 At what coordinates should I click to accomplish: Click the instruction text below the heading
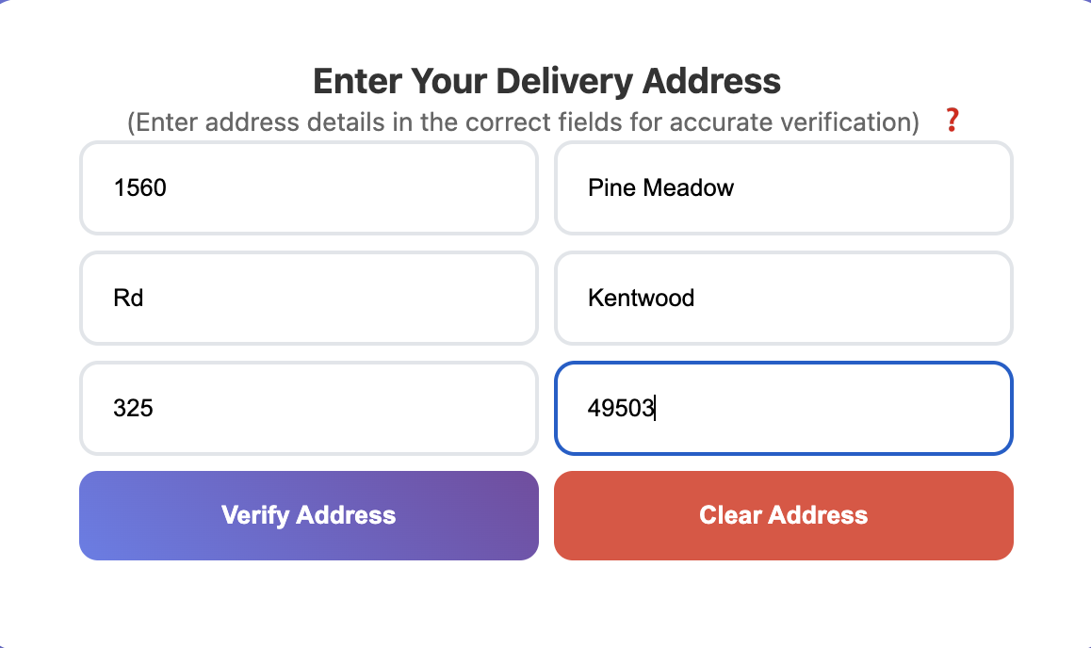[523, 121]
